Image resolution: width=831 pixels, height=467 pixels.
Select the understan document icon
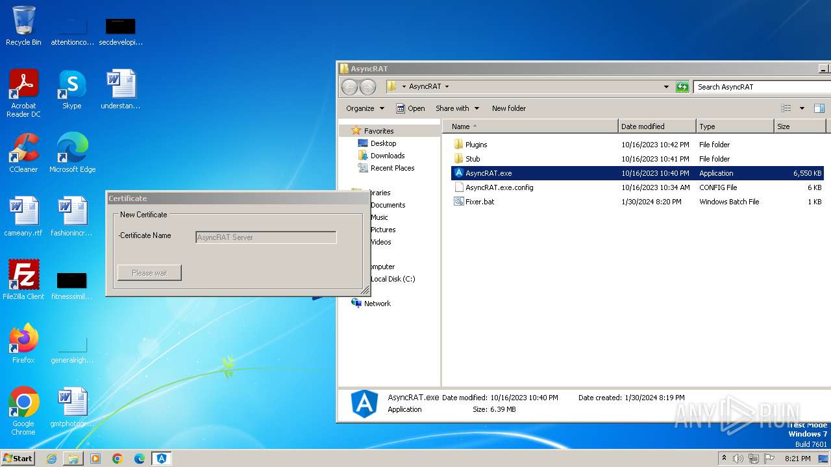click(x=121, y=90)
